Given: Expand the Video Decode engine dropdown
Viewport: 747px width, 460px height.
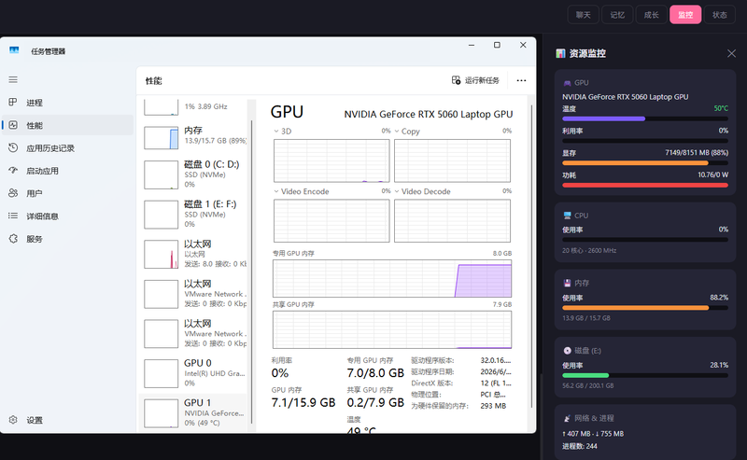Looking at the screenshot, I should (x=397, y=191).
